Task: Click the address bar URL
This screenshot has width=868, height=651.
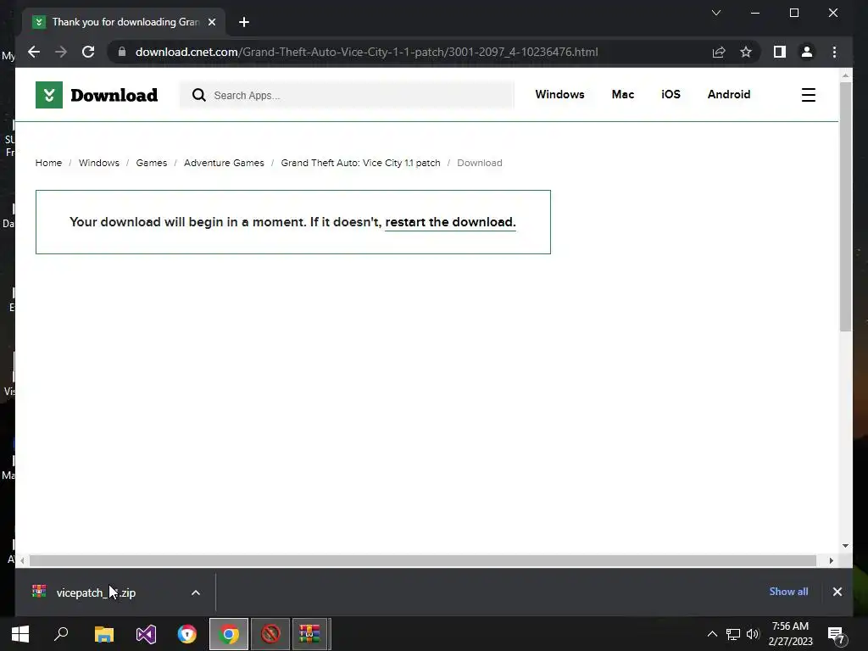Action: [366, 52]
